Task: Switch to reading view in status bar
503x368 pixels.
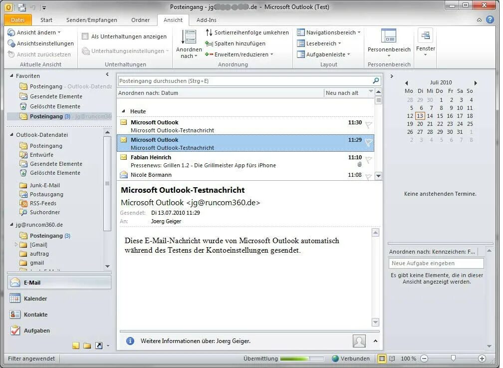Action: click(x=392, y=359)
